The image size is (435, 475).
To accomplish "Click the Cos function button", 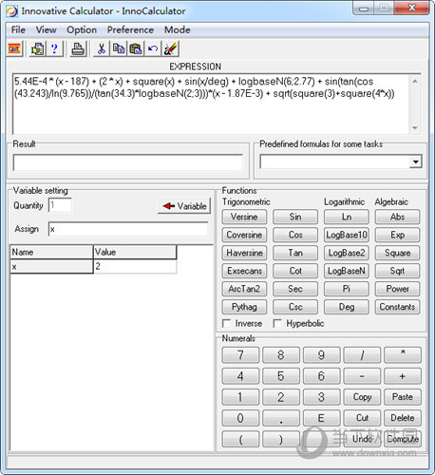I will (x=295, y=235).
